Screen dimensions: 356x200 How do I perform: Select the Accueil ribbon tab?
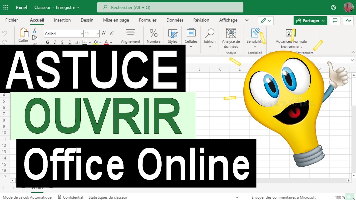[37, 20]
